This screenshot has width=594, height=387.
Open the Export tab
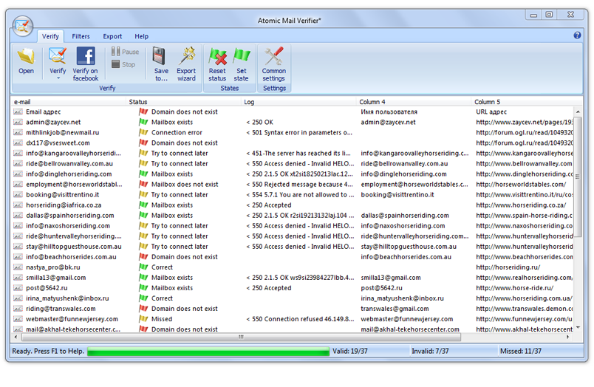pos(112,36)
